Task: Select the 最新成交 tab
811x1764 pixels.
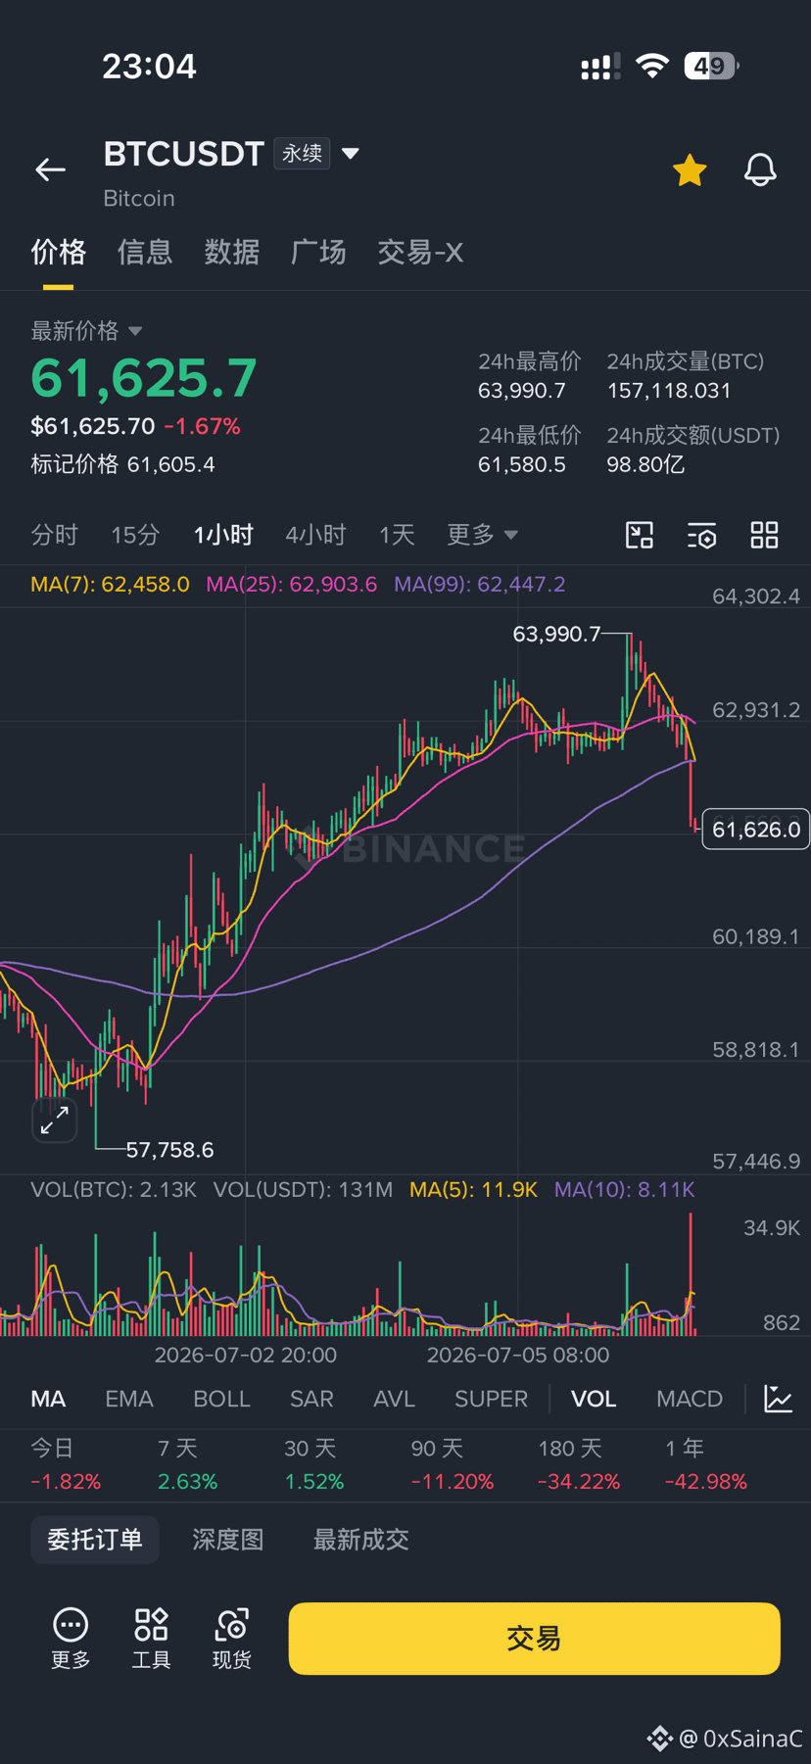Action: click(361, 1540)
